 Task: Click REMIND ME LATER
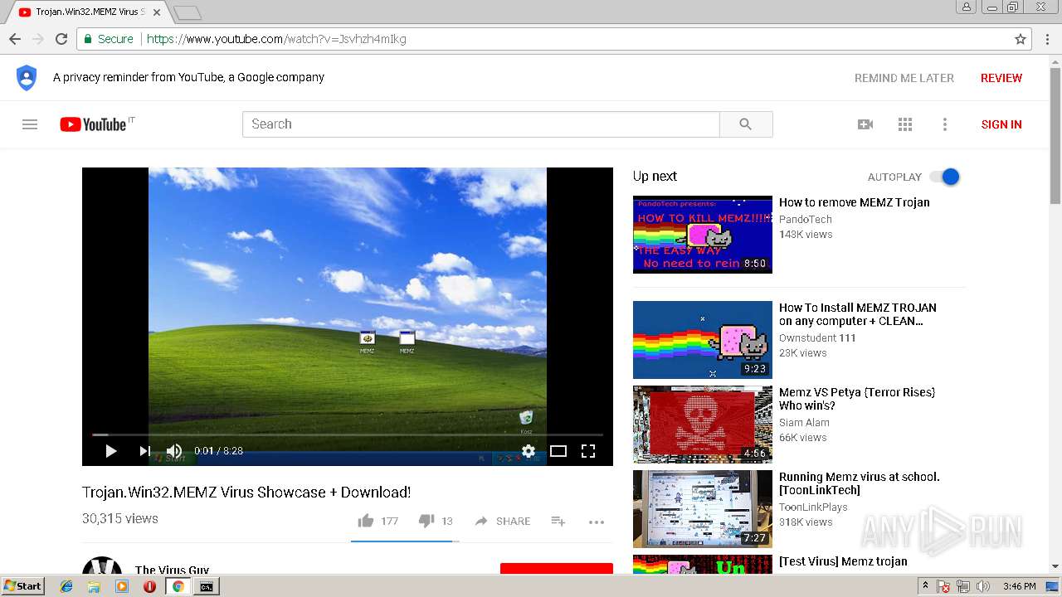coord(904,78)
